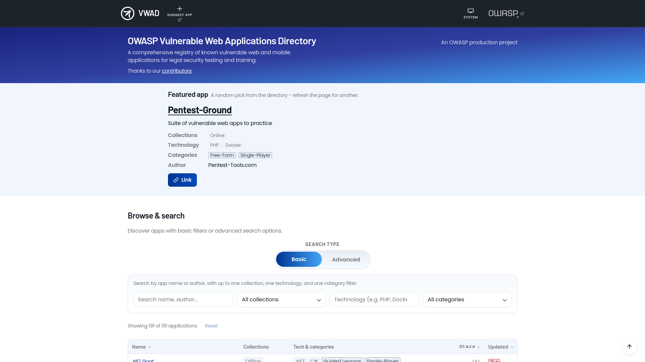Click the link icon inside the Link button
Image resolution: width=645 pixels, height=362 pixels.
pos(176,180)
